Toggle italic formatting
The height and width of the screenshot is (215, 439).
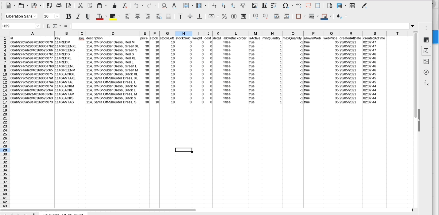pos(78,16)
